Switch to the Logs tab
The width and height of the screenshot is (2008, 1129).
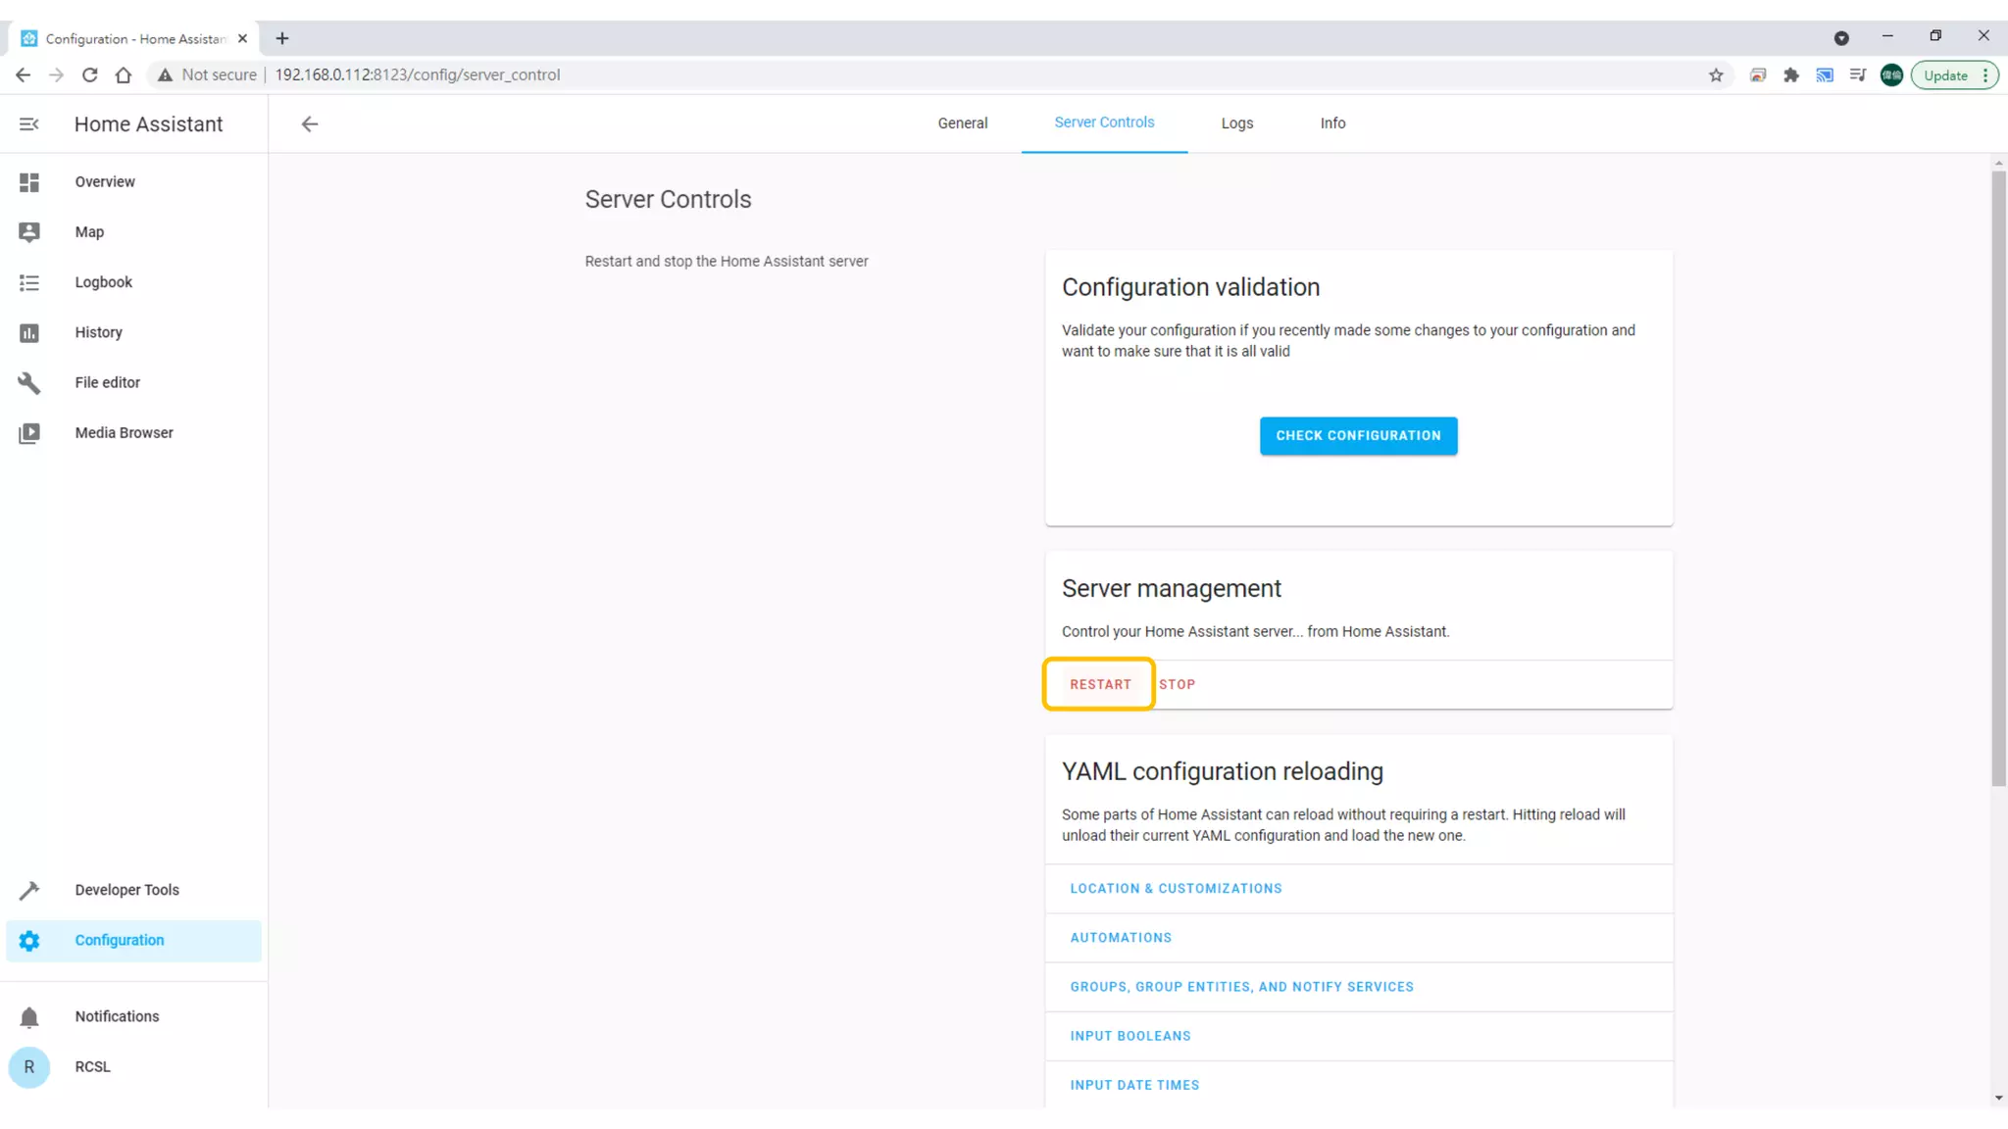1236,123
